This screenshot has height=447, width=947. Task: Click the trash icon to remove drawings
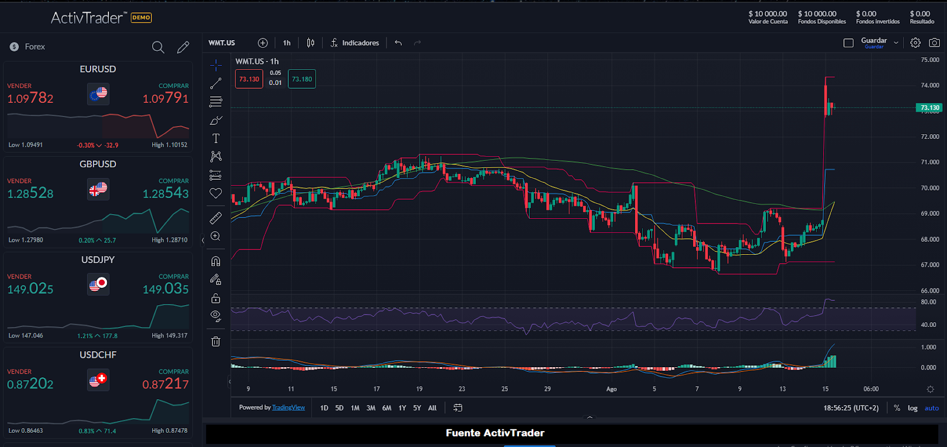(x=215, y=341)
